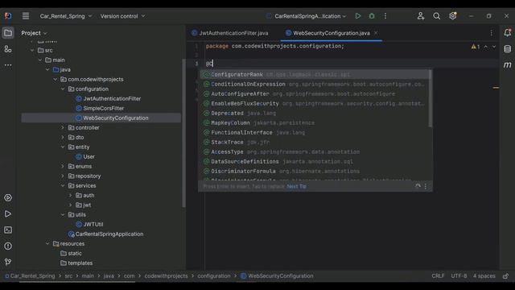515x290 pixels.
Task: Open the Car_Rentel_Spring project dropdown
Action: 66,16
